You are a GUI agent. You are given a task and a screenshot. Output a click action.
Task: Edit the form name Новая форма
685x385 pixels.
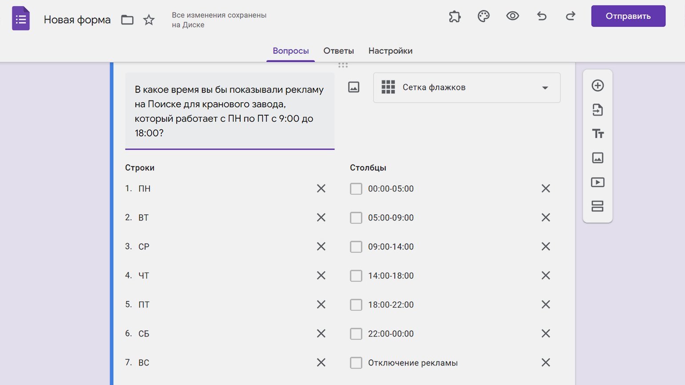pyautogui.click(x=77, y=20)
